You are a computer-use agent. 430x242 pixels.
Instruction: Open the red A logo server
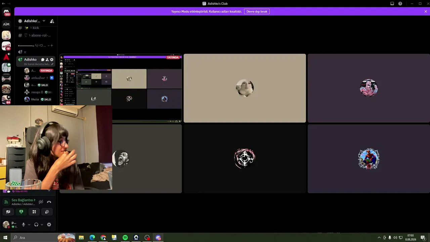click(x=6, y=57)
